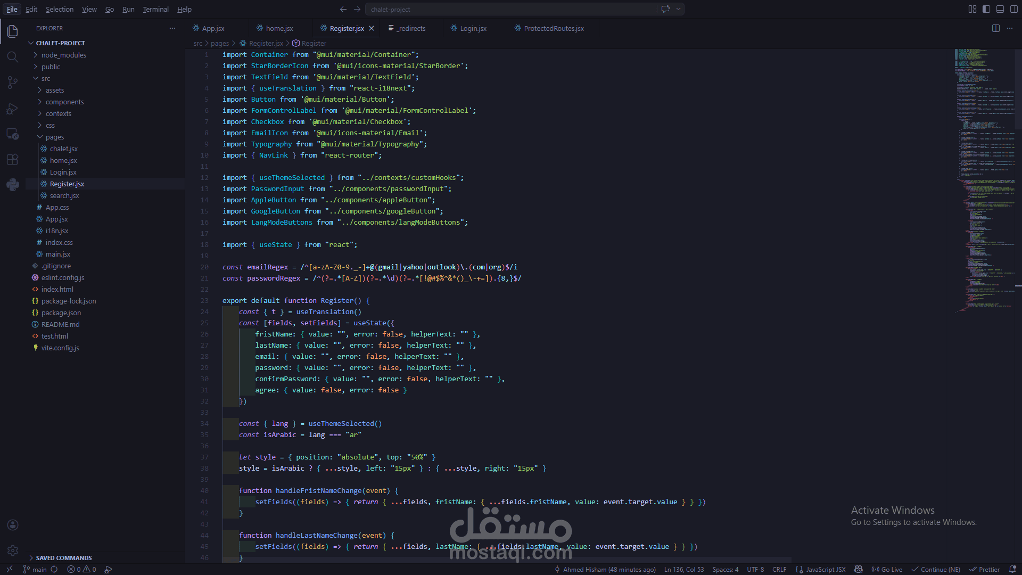The height and width of the screenshot is (575, 1022).
Task: Open the Python activity bar icon
Action: tap(13, 185)
